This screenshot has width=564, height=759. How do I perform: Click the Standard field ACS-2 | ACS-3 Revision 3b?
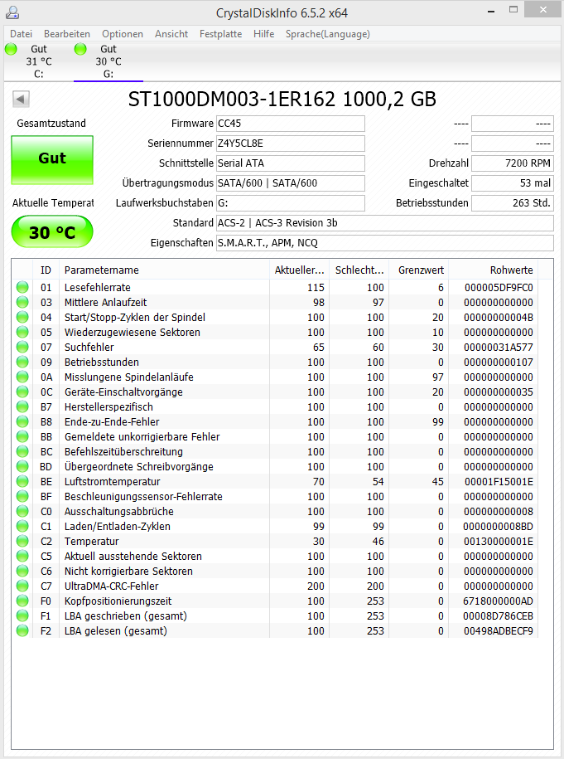[x=385, y=222]
